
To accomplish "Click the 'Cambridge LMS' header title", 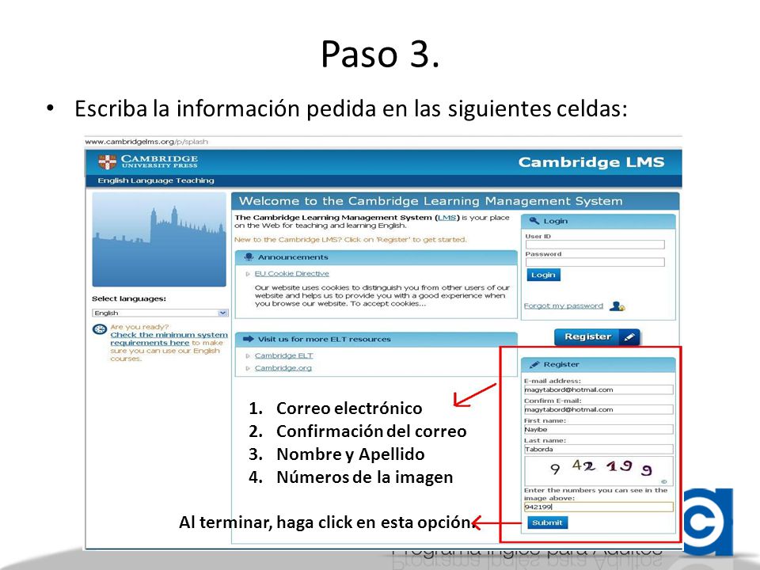I will click(591, 161).
